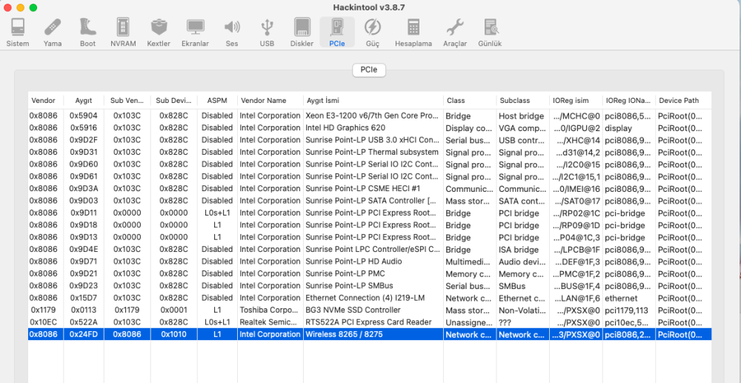Click the ...0/IGPU@2 IOReg cell
This screenshot has width=741, height=383.
coord(576,128)
